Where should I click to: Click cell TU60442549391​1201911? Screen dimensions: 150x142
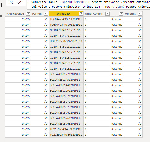click(66, 19)
